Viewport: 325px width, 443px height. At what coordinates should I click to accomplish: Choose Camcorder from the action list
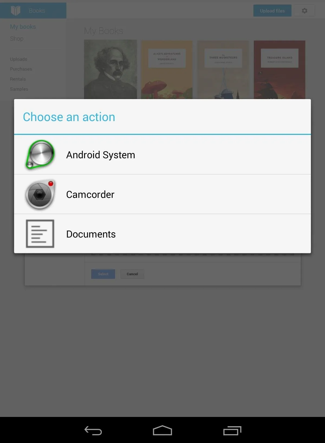tap(162, 194)
